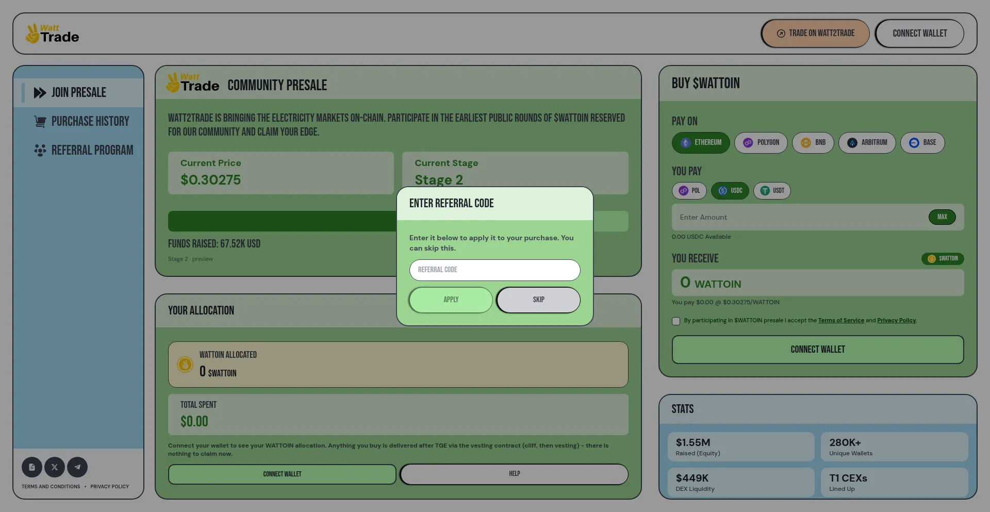Click the Referral Code input field
Viewport: 990px width, 512px height.
(x=495, y=270)
